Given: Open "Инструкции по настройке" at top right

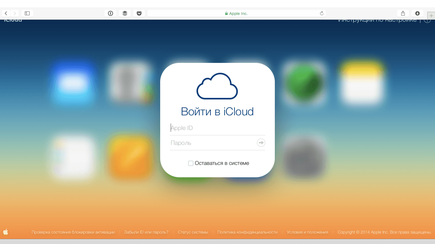Looking at the screenshot, I should (377, 20).
